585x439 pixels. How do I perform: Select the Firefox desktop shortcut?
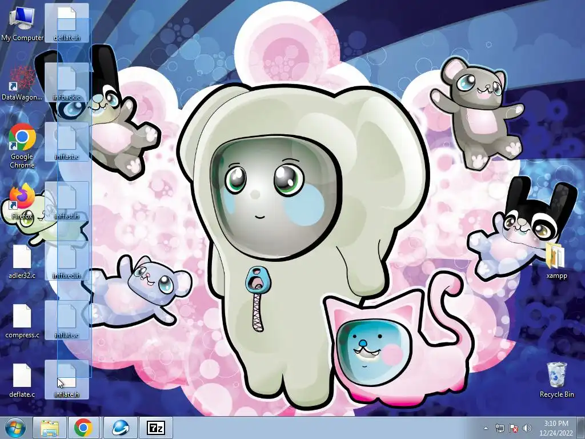(x=22, y=202)
